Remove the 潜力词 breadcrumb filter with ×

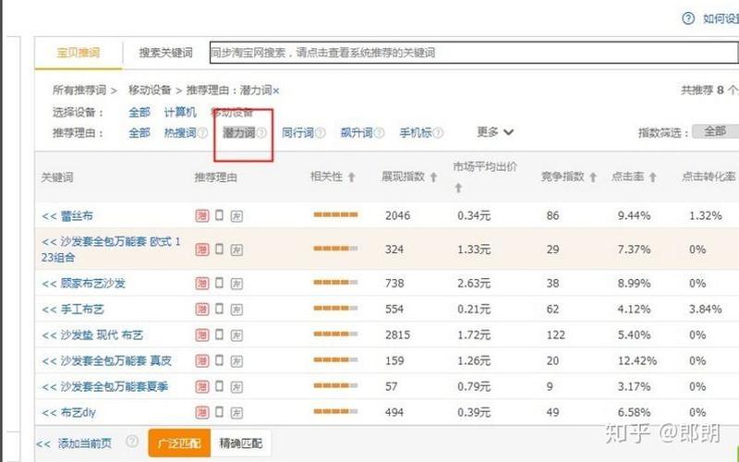pyautogui.click(x=276, y=91)
